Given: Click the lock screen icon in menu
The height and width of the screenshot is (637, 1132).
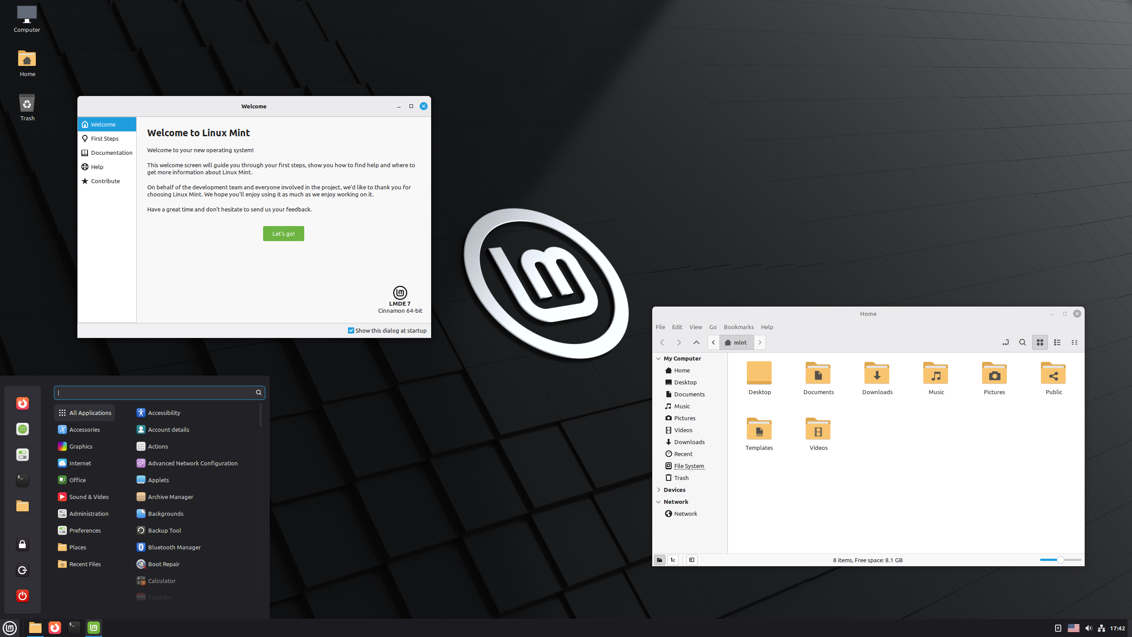Looking at the screenshot, I should coord(23,545).
